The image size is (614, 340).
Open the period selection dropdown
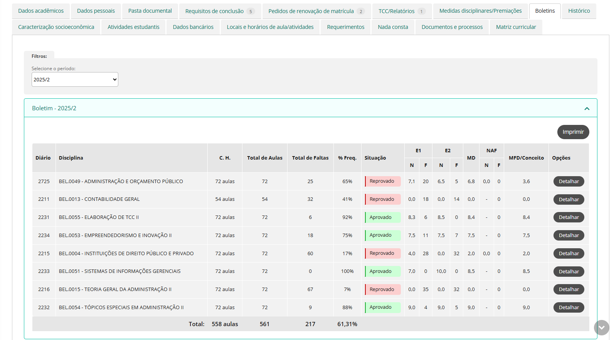pos(75,79)
